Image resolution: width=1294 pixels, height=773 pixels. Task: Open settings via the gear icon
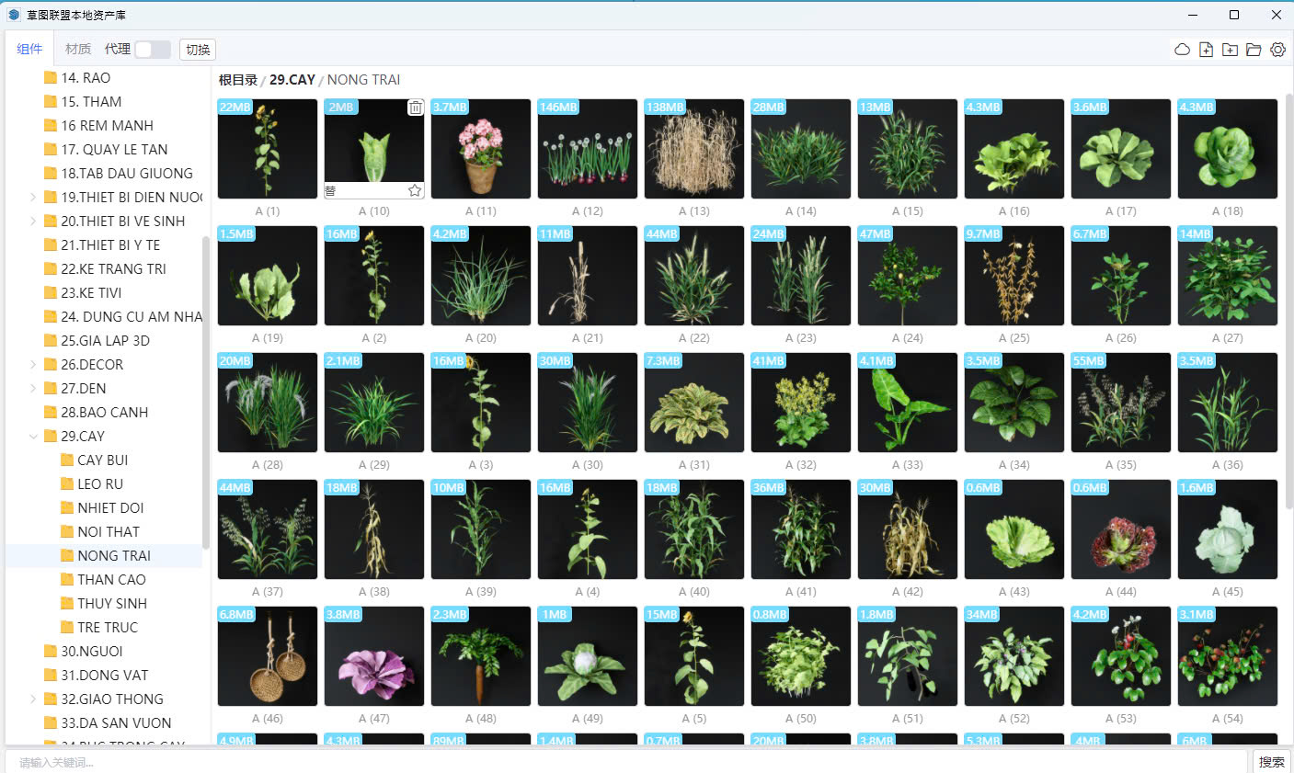1277,50
